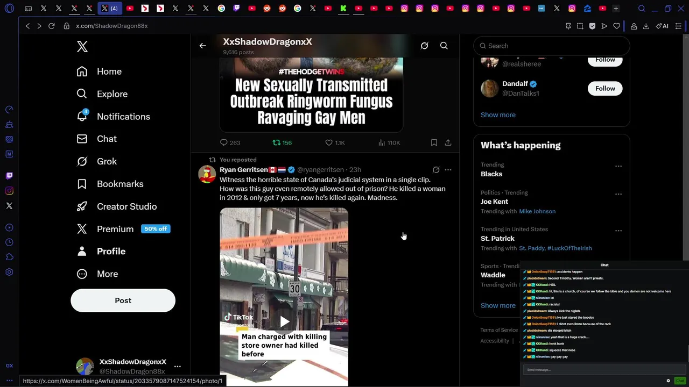
Task: Open Terms of Service footer link
Action: click(x=499, y=330)
